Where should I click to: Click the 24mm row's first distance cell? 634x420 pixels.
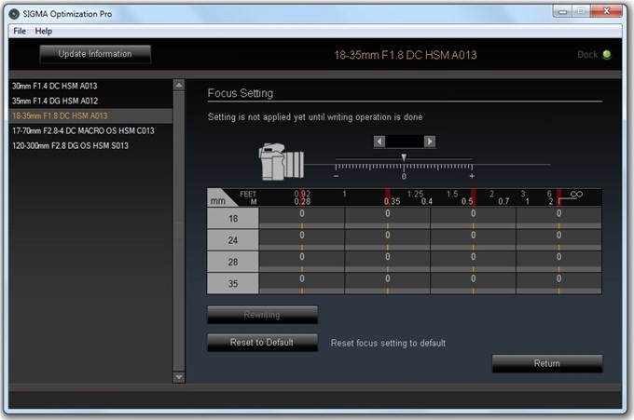click(302, 238)
